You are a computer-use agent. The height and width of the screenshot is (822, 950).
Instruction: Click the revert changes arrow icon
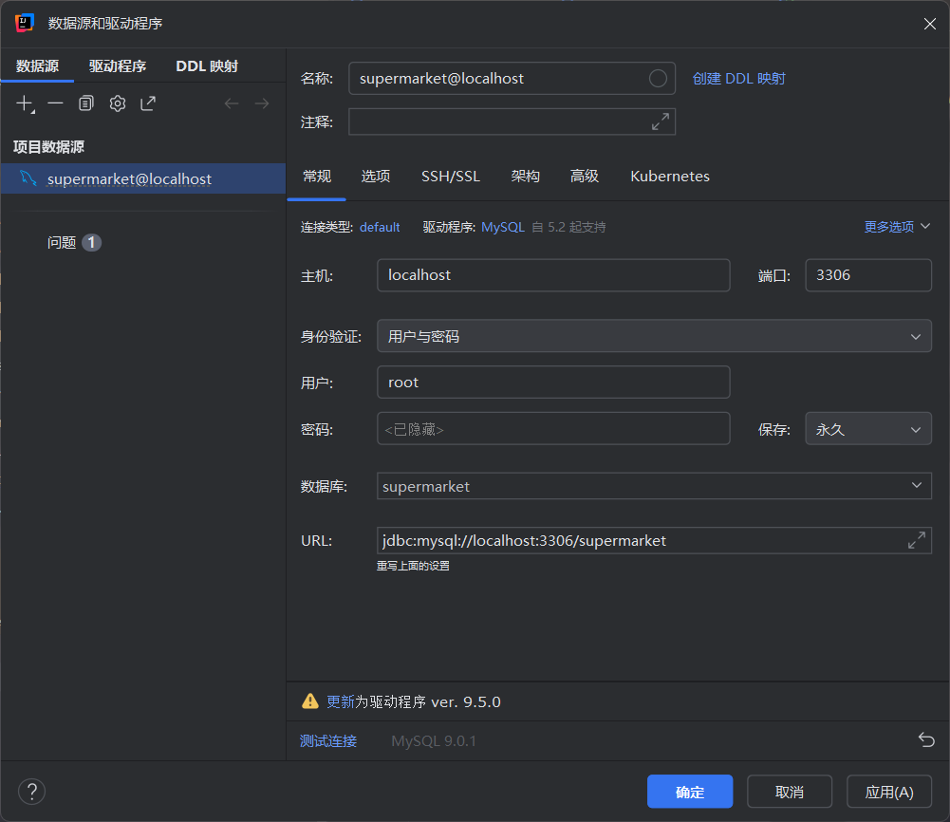pyautogui.click(x=925, y=739)
